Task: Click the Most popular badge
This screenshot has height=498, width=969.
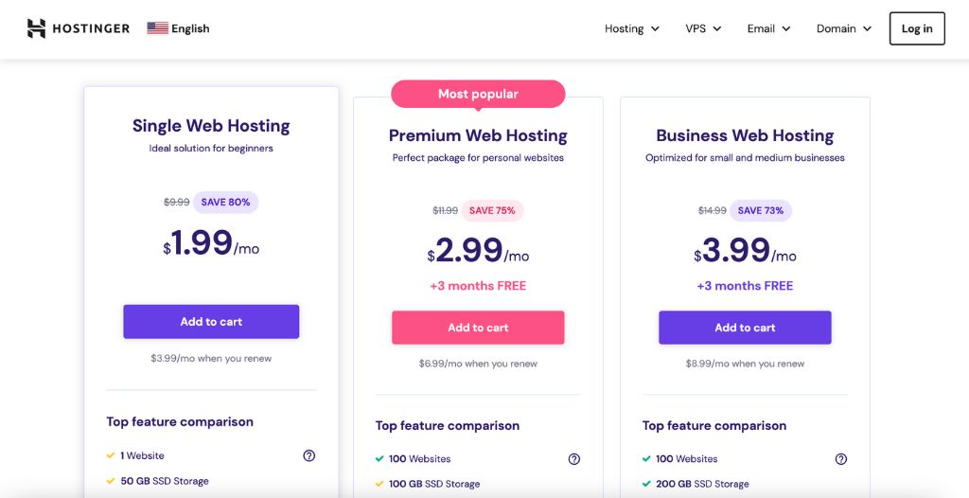Action: [478, 94]
